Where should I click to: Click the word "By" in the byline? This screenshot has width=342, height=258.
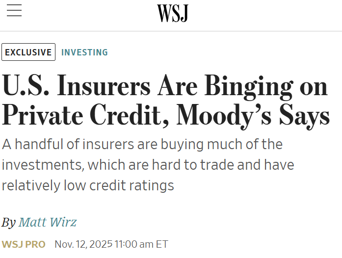pyautogui.click(x=8, y=223)
